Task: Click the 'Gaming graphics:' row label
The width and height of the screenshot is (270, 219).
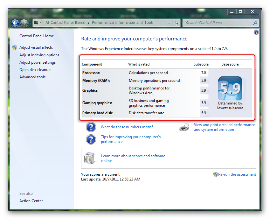Action: click(97, 103)
